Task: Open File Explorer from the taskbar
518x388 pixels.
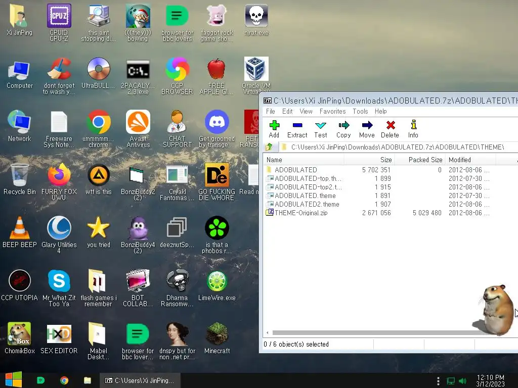Action: (87, 380)
